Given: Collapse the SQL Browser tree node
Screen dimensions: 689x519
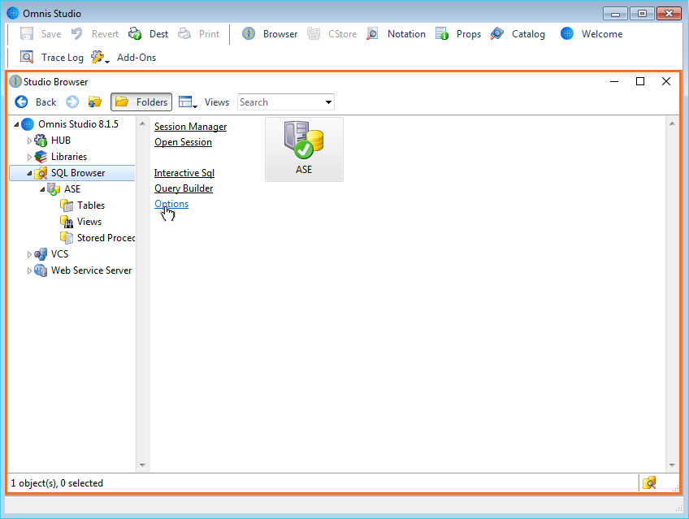Looking at the screenshot, I should [x=29, y=174].
